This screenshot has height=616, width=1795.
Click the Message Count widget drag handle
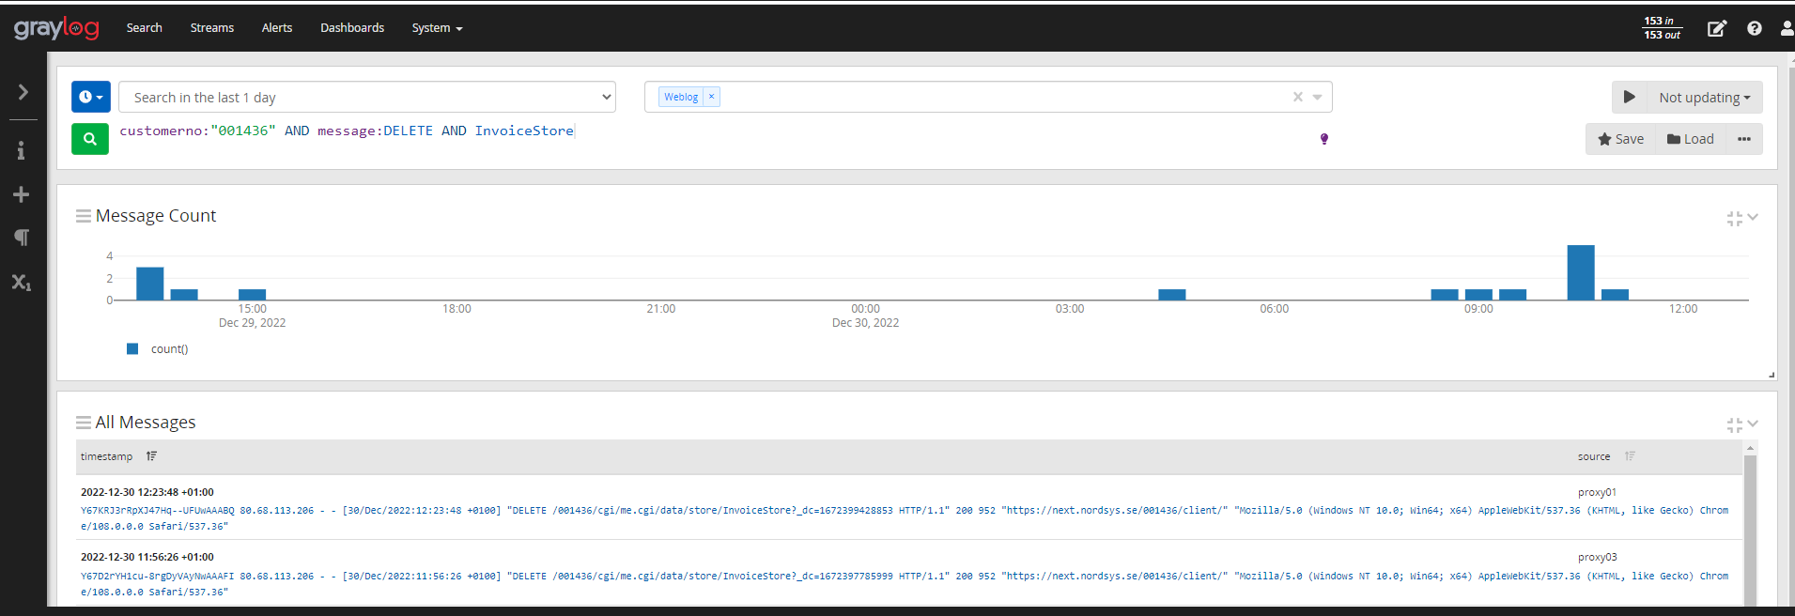click(84, 216)
